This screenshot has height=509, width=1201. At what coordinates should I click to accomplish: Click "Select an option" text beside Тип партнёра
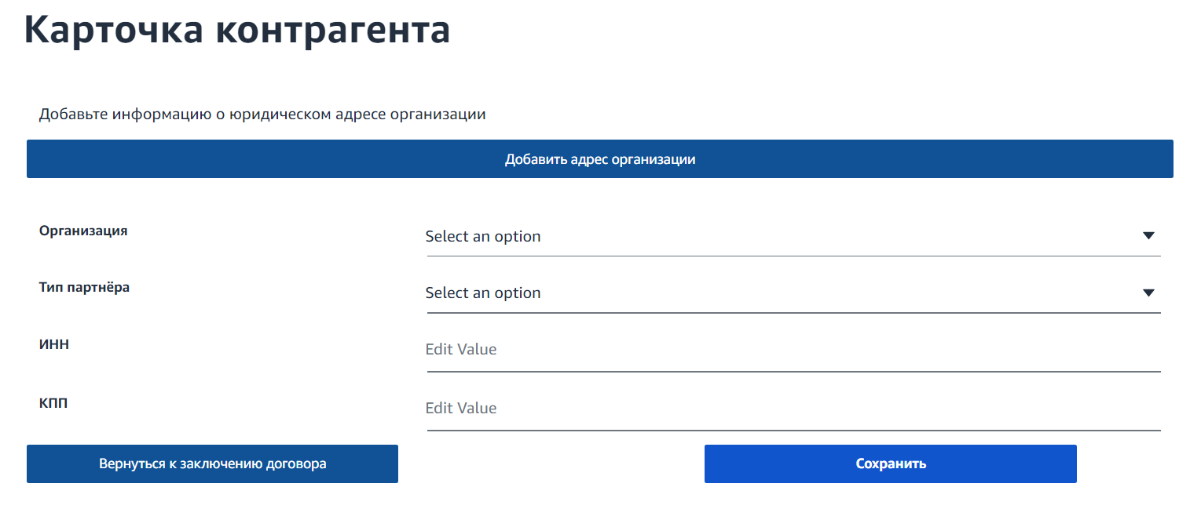click(x=483, y=293)
